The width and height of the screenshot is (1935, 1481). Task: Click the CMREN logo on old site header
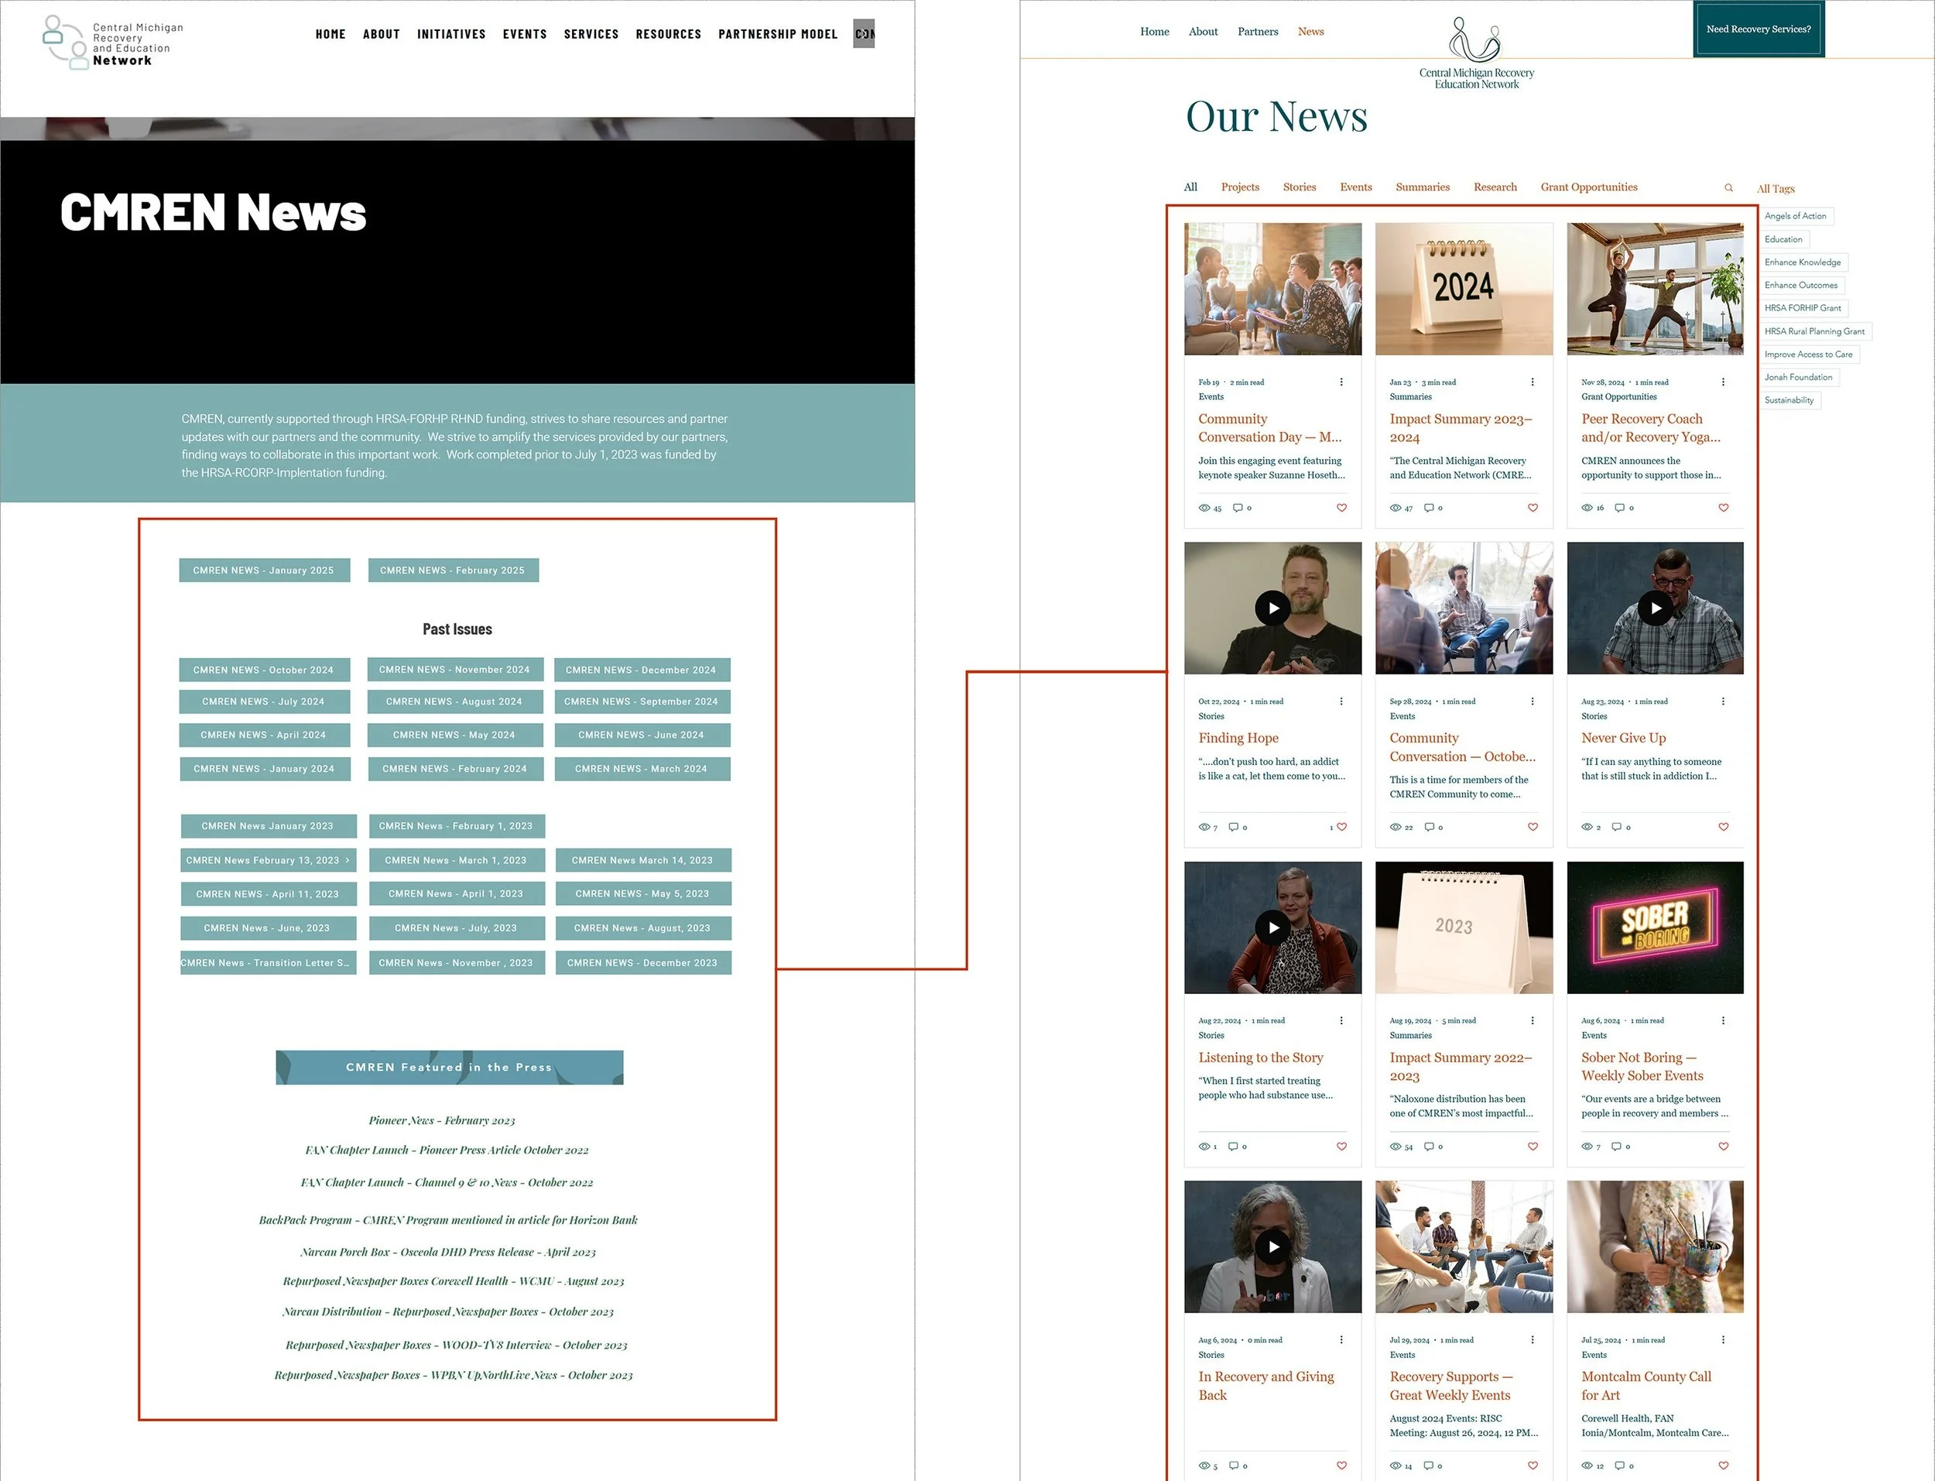point(113,43)
